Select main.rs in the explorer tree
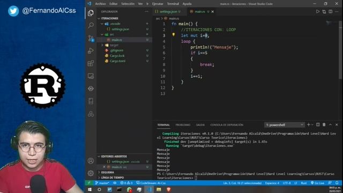Screen dimensions: 343x193 tap(117, 40)
